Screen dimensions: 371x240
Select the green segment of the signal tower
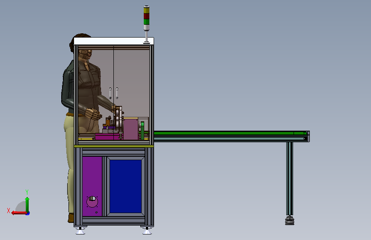tap(146, 22)
